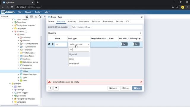
Task: Click the Domains node icon
Action: coord(21,41)
